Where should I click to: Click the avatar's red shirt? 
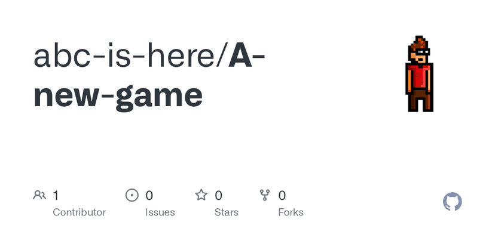[x=419, y=76]
